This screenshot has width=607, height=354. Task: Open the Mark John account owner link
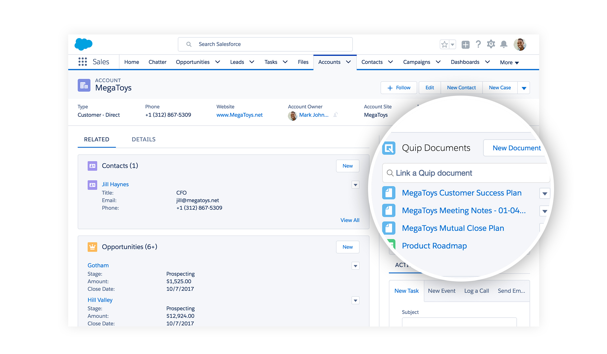click(314, 115)
